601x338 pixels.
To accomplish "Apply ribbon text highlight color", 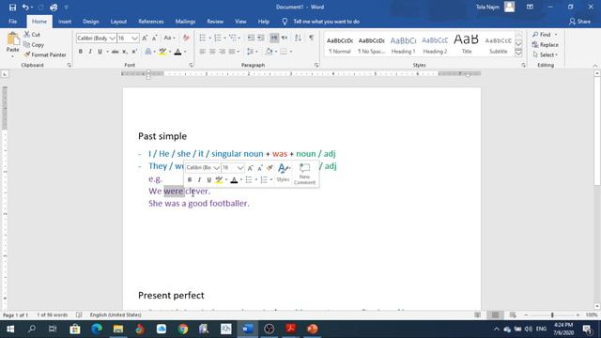I will pos(162,52).
